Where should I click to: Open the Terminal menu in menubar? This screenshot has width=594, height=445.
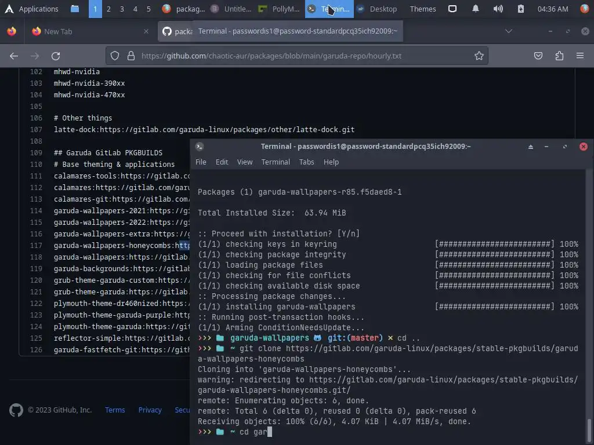click(x=276, y=162)
